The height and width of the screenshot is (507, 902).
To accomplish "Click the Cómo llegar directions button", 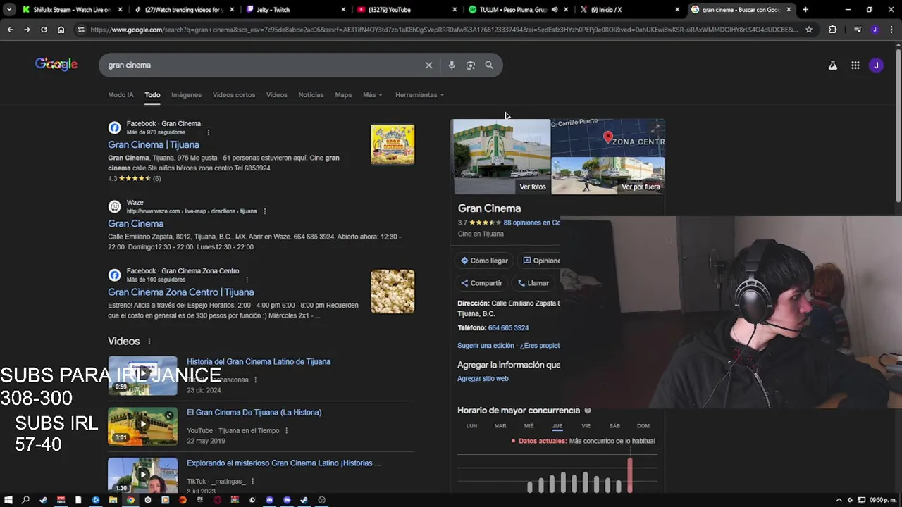I will pos(484,261).
